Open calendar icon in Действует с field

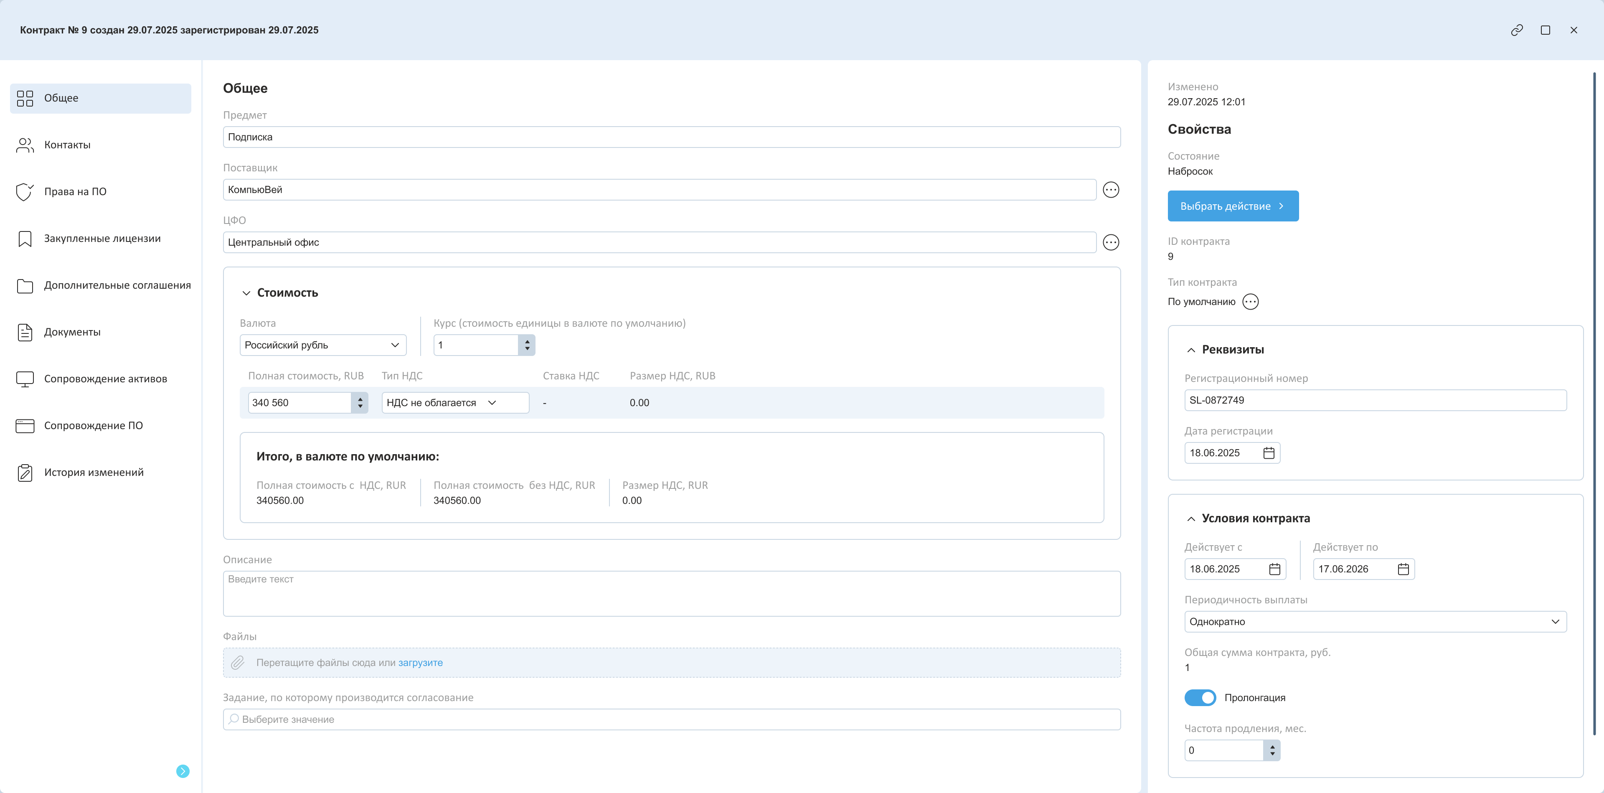click(x=1274, y=569)
